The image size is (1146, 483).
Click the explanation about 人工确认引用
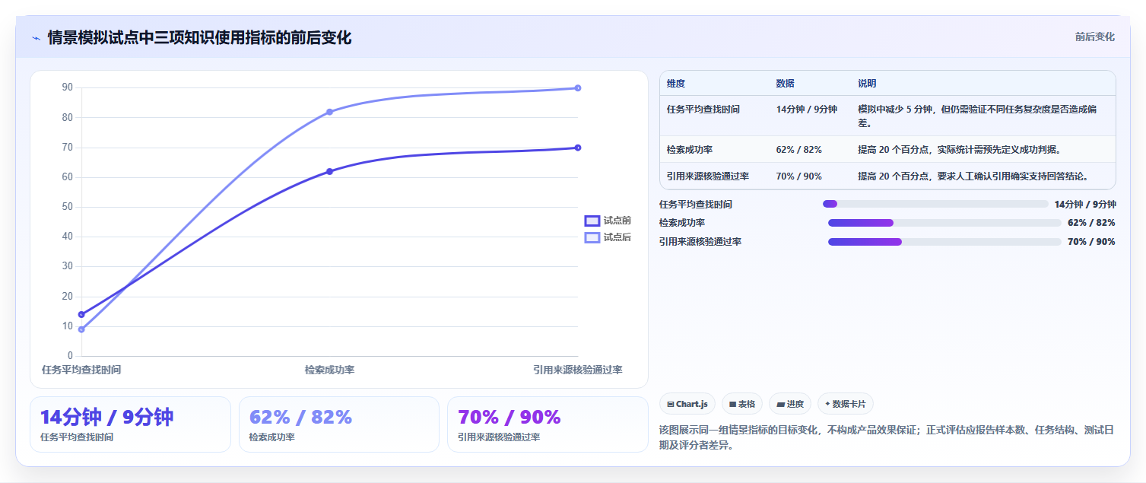973,176
